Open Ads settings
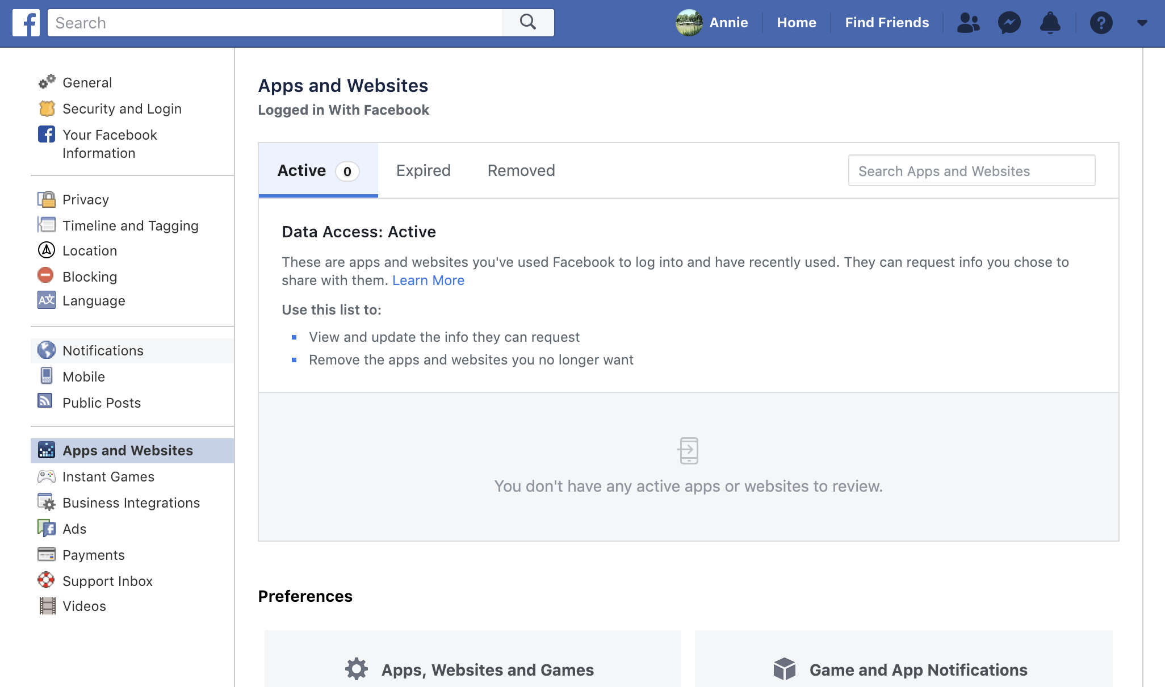Image resolution: width=1165 pixels, height=687 pixels. (74, 529)
